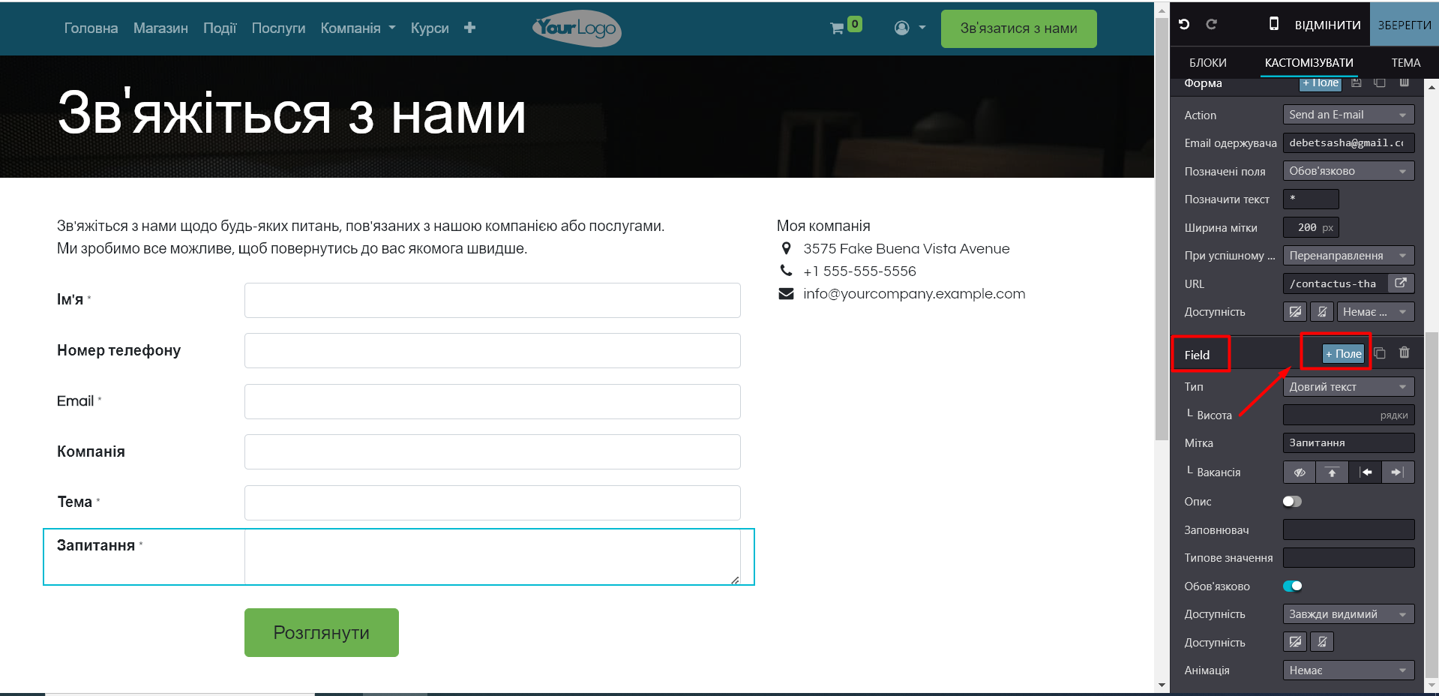The image size is (1439, 696).
Task: Open the Анімація dropdown
Action: coord(1348,670)
